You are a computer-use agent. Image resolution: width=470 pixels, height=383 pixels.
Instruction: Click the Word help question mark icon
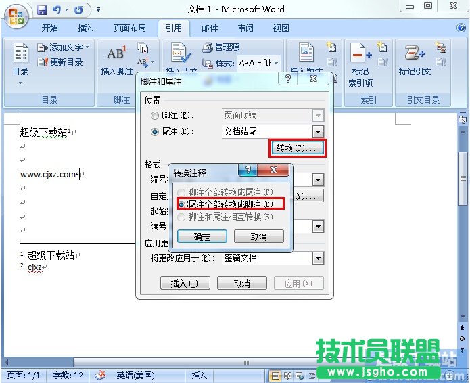click(x=460, y=28)
